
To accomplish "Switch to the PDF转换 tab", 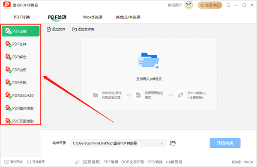I will click(22, 17).
